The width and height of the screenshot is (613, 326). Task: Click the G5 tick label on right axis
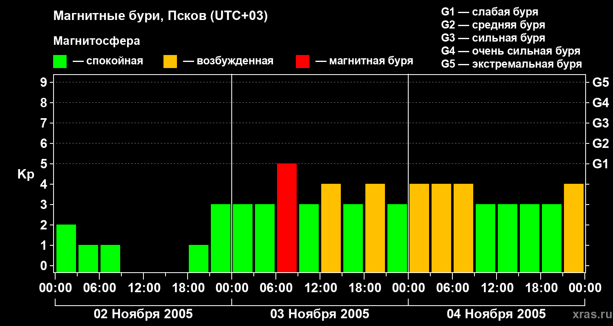point(600,82)
